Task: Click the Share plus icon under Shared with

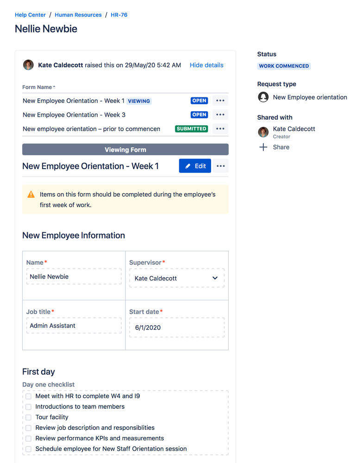Action: (x=263, y=147)
